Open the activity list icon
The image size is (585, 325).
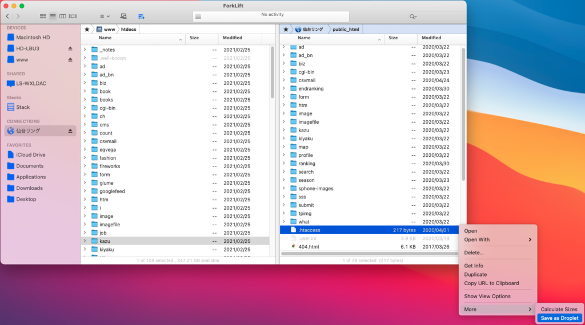(x=198, y=17)
